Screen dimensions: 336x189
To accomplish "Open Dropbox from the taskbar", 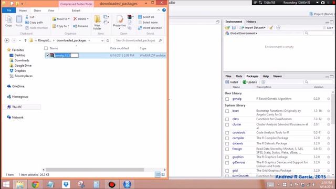I will click(66, 184).
